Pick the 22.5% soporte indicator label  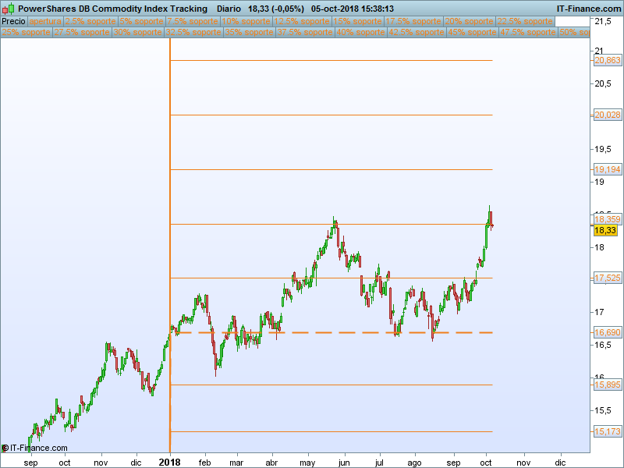524,22
